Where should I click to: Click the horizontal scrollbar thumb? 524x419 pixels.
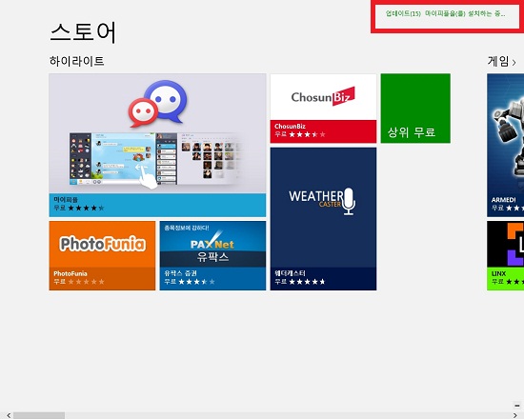click(x=39, y=415)
